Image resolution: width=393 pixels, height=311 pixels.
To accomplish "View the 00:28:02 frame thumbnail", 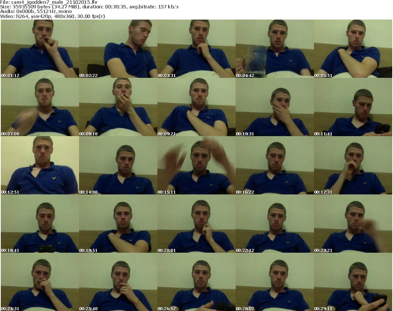I will 274,282.
